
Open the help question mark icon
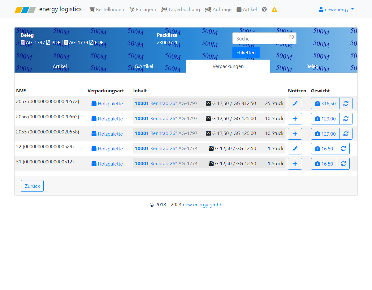pyautogui.click(x=264, y=9)
